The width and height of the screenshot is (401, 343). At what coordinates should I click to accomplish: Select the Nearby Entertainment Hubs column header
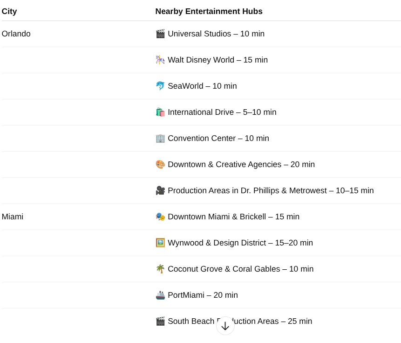click(209, 11)
